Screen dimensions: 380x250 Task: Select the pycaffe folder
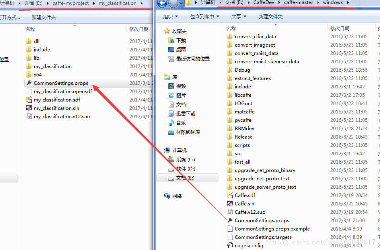click(243, 120)
